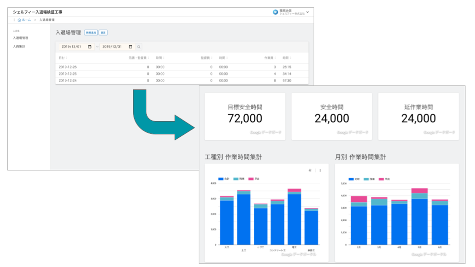Click the 26:15 time cell
This screenshot has width=475, height=267.
click(287, 67)
